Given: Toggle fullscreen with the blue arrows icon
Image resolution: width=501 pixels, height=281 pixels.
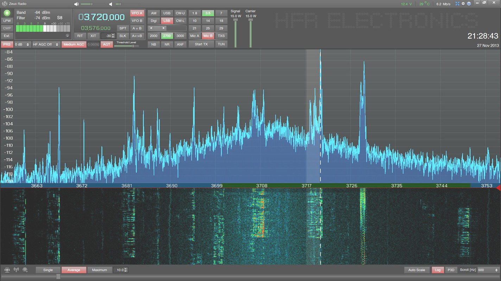Looking at the screenshot, I should point(457,4).
